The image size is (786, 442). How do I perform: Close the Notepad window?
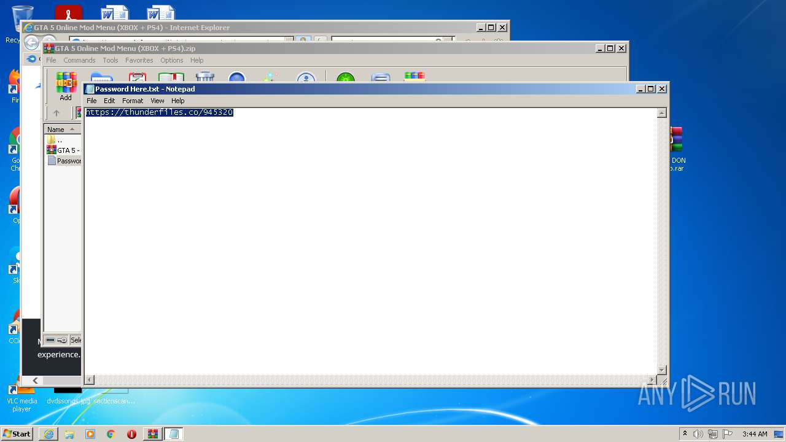coord(662,89)
